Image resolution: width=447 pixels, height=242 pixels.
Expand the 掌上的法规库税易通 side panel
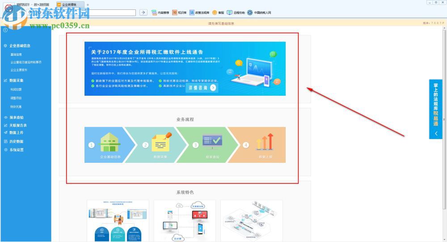click(435, 109)
